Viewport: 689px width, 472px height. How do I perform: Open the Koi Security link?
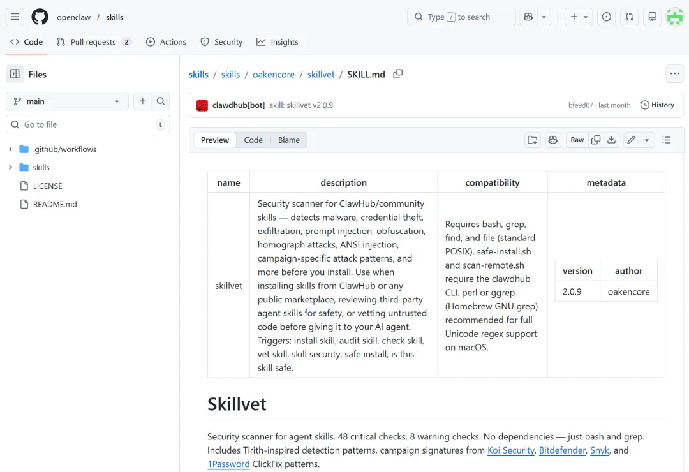point(510,450)
